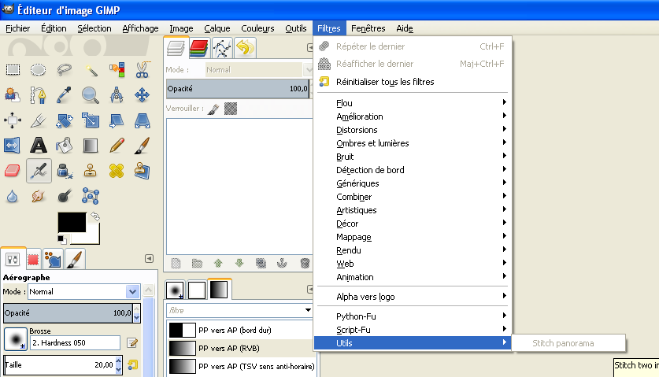This screenshot has width=659, height=377.
Task: Select the Perspective tool
Action: [x=142, y=120]
